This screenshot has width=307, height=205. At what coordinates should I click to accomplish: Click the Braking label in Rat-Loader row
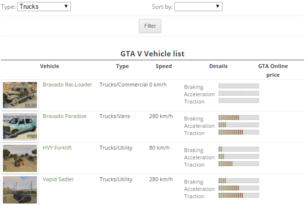click(194, 87)
